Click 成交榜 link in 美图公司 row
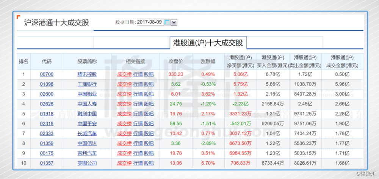This screenshot has height=179, width=379. click(124, 164)
